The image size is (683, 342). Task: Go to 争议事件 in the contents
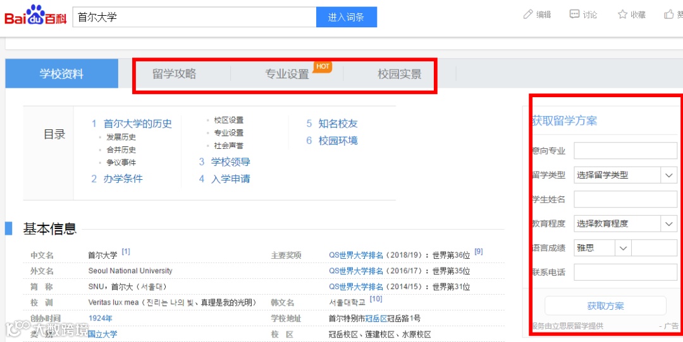click(x=121, y=163)
